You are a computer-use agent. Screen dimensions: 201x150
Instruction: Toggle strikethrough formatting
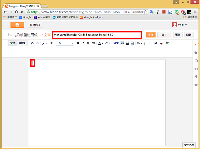click(x=93, y=43)
